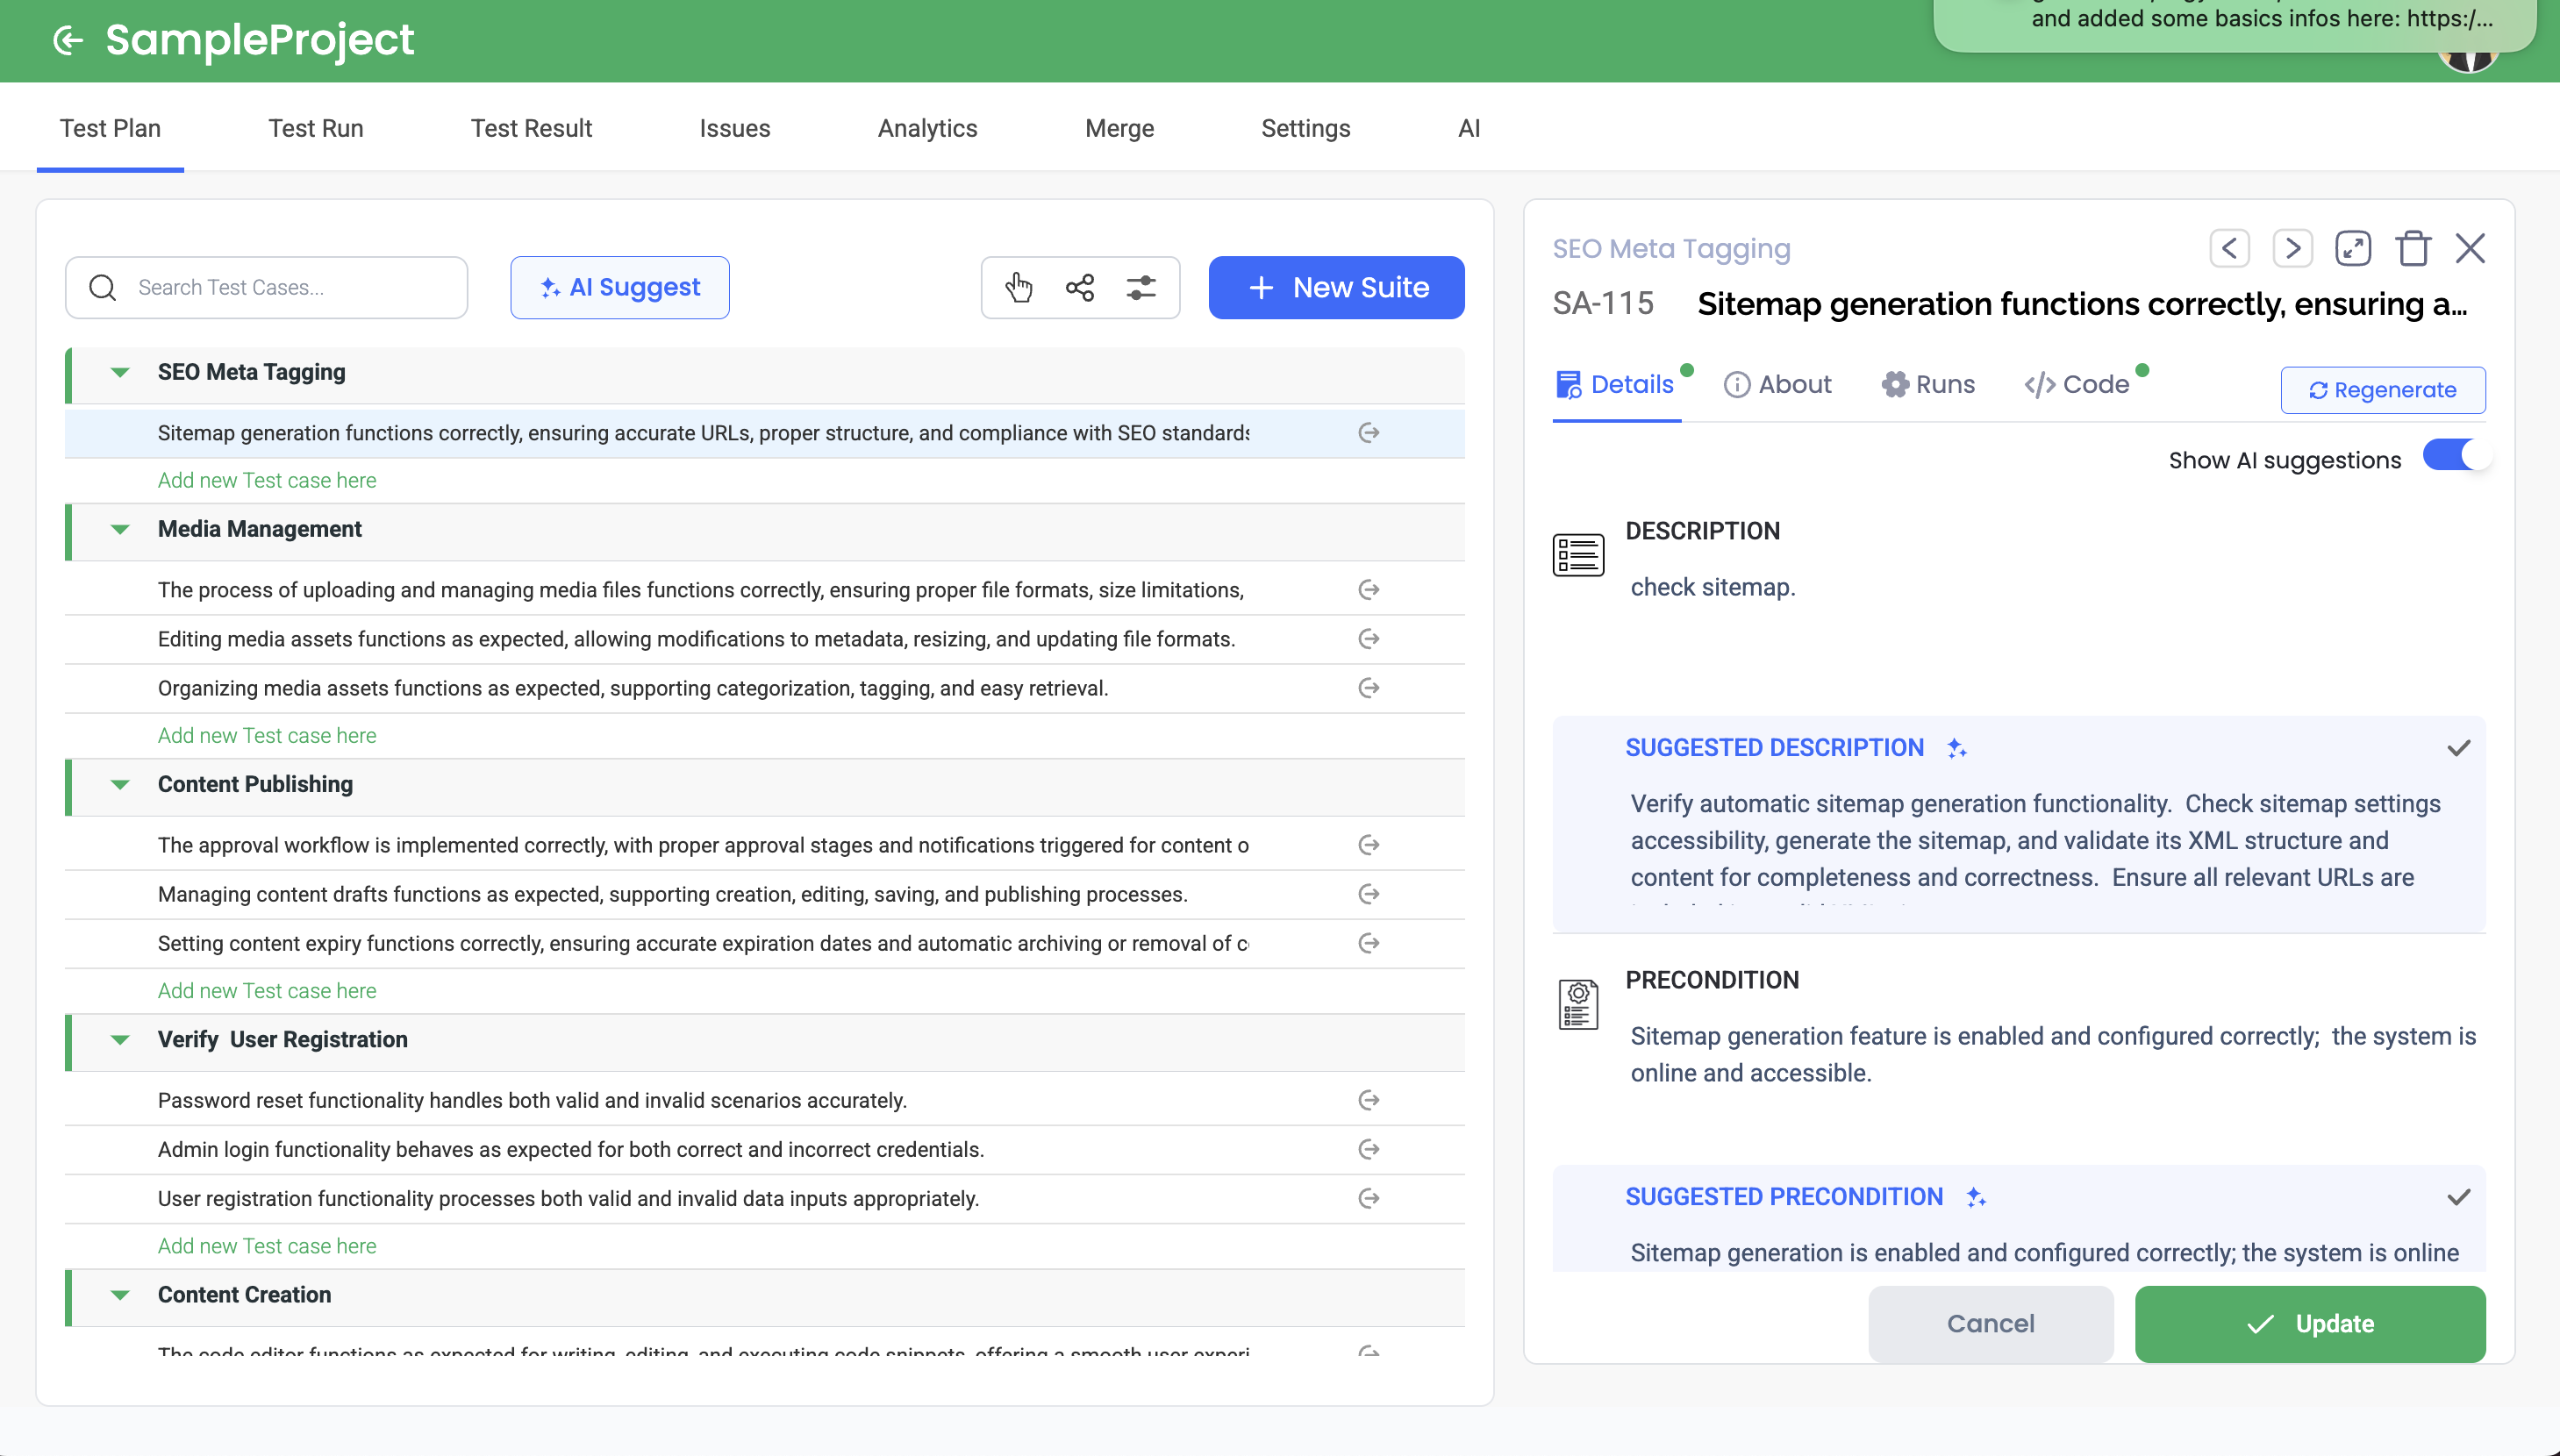The width and height of the screenshot is (2560, 1456).
Task: Expand detail panel to full view
Action: point(2352,248)
